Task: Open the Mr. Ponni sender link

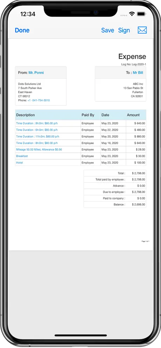Action: coord(36,73)
